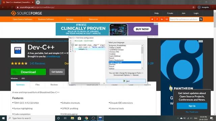Image resolution: width=216 pixels, height=121 pixels.
Task: Click BUY NOW in banner ad
Action: coord(142,29)
